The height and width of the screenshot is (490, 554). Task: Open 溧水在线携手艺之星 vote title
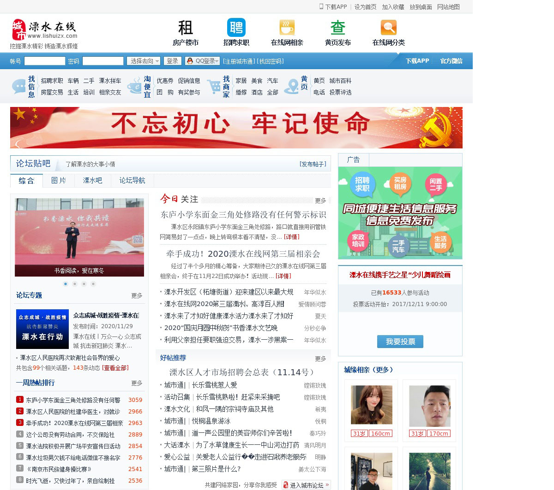tap(400, 275)
